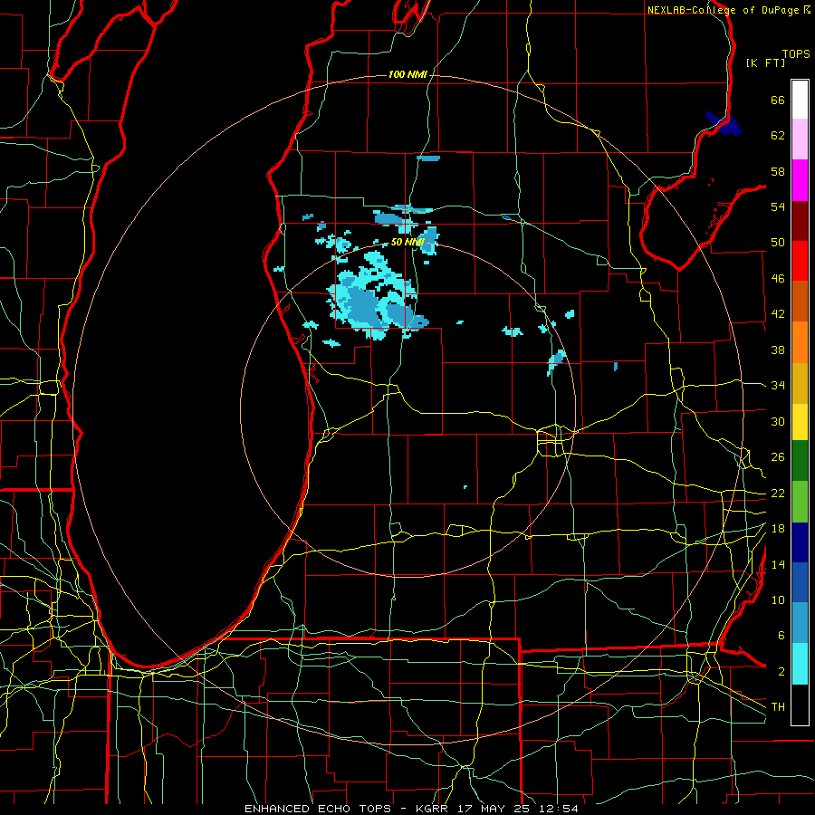
Task: Click the "TOPS" legend title
Action: [x=796, y=54]
